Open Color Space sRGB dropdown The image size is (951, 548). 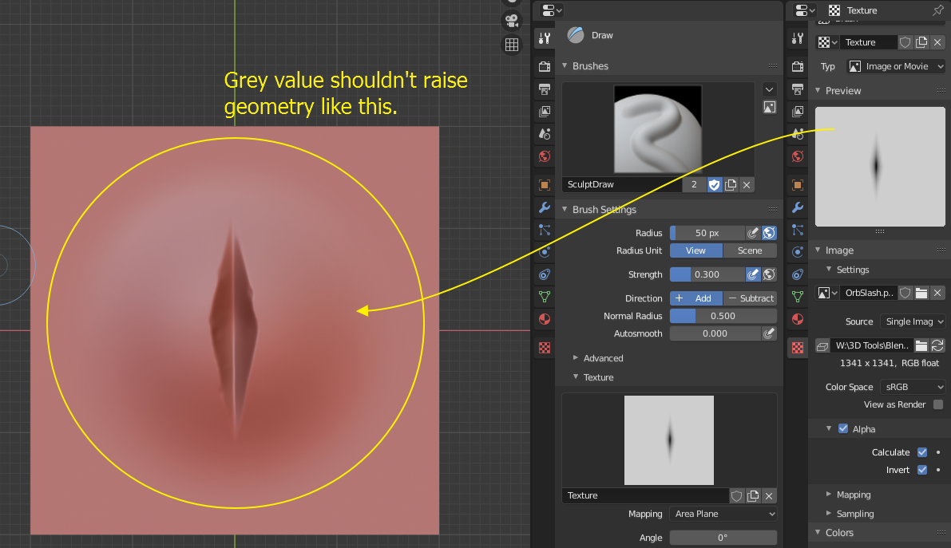point(913,387)
